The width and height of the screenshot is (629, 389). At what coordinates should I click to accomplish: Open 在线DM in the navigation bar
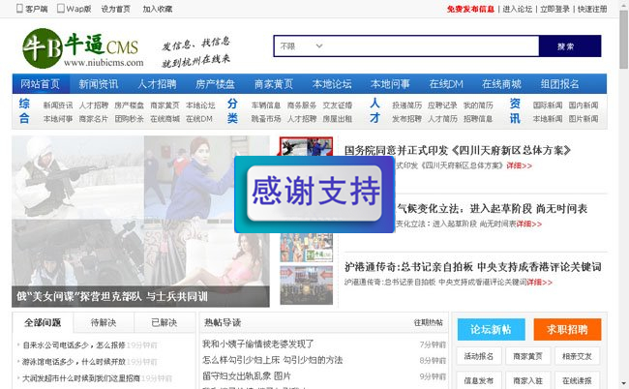(446, 84)
